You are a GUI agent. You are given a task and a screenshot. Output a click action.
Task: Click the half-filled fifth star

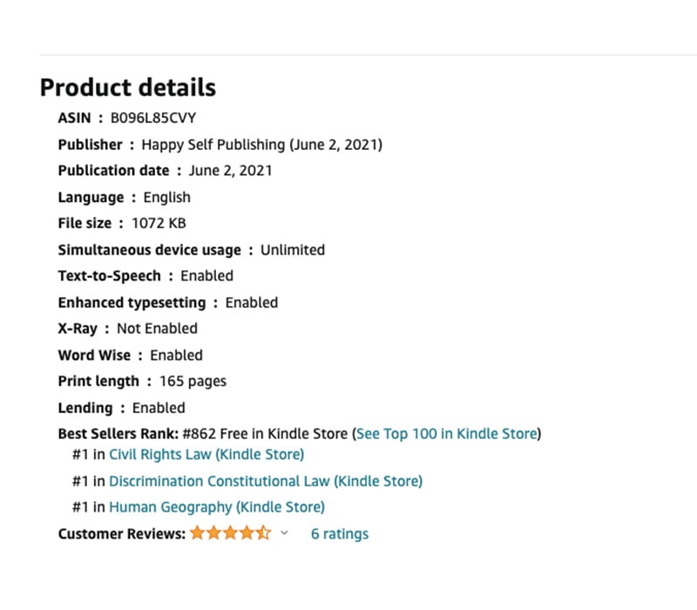[264, 533]
